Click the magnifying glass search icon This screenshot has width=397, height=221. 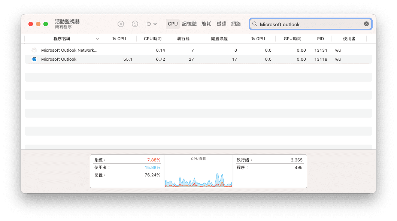coord(255,24)
